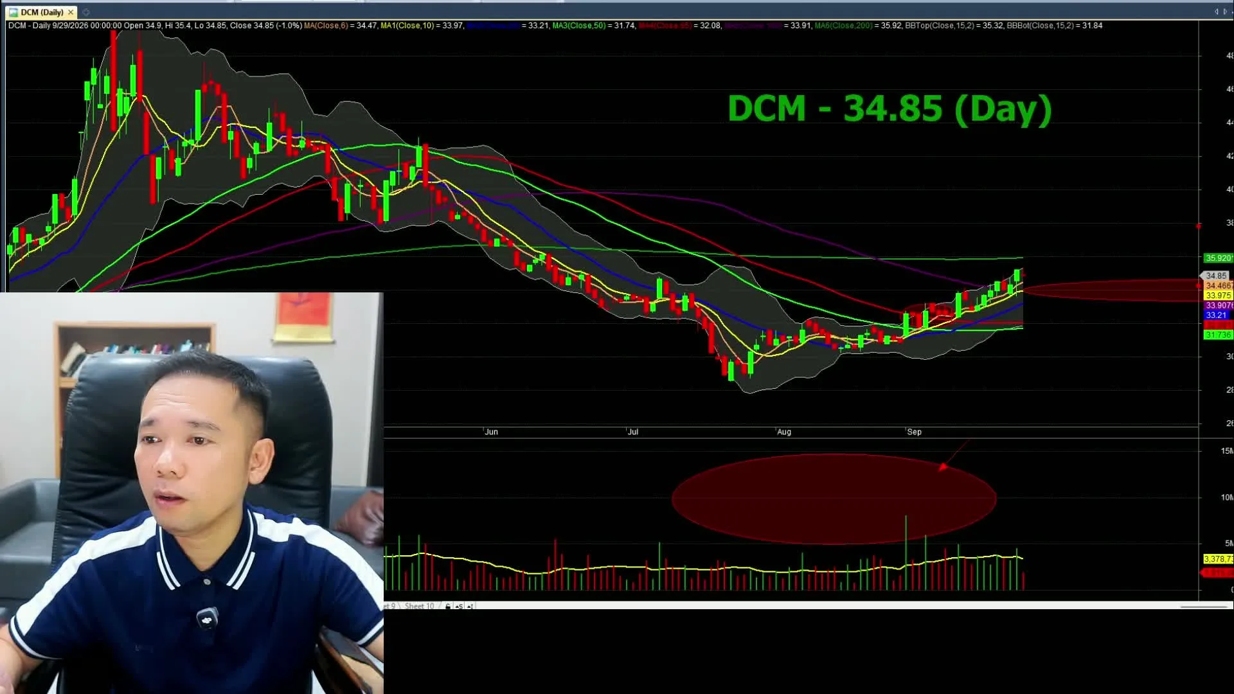Image resolution: width=1234 pixels, height=694 pixels.
Task: Click the BBTop(Close,15,2) = 35.32 text
Action: [x=954, y=26]
